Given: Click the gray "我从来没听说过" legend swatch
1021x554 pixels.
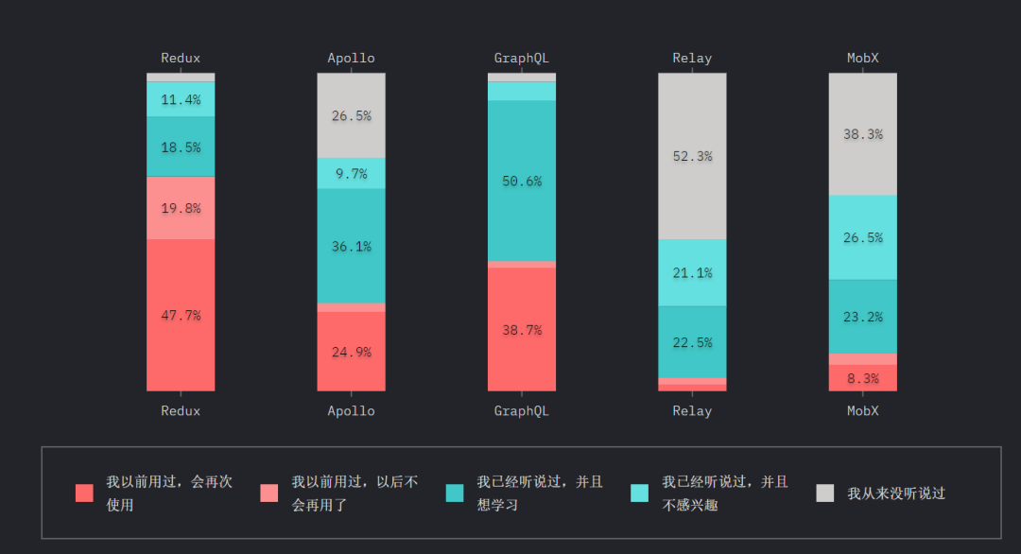Looking at the screenshot, I should [x=825, y=493].
